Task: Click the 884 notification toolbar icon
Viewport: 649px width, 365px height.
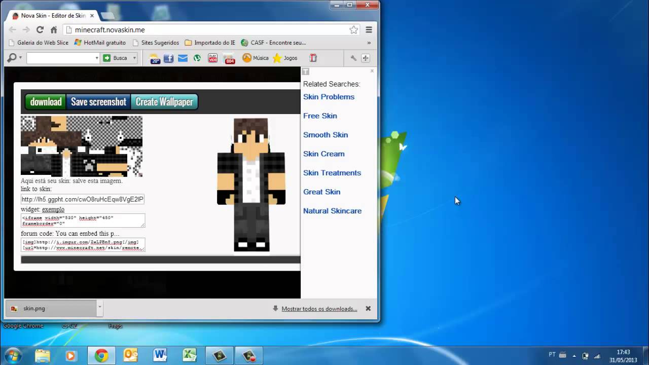Action: (x=229, y=58)
